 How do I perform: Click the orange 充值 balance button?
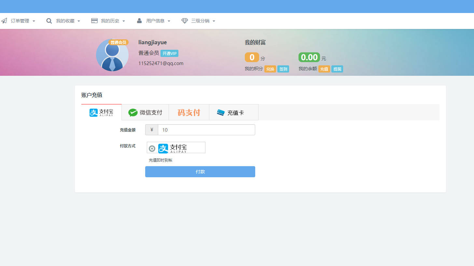tap(324, 69)
